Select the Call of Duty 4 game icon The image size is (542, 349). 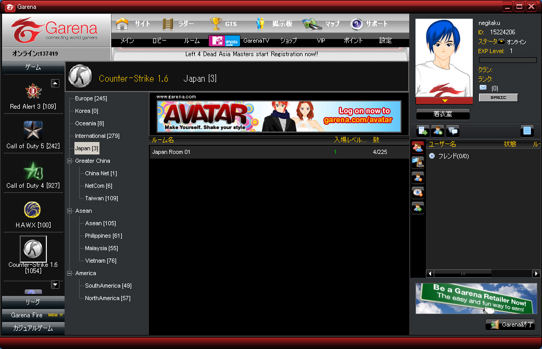click(33, 170)
